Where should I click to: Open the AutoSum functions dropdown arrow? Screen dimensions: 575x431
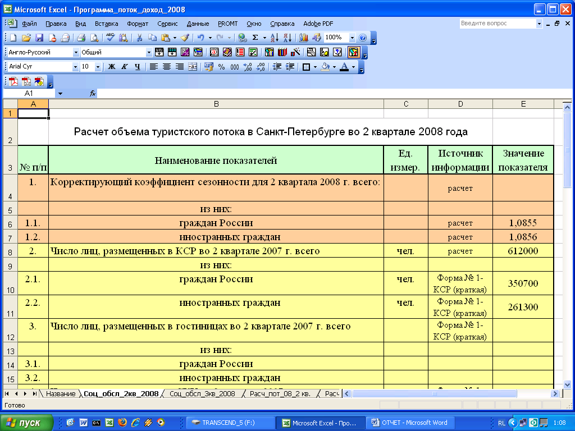coord(264,38)
